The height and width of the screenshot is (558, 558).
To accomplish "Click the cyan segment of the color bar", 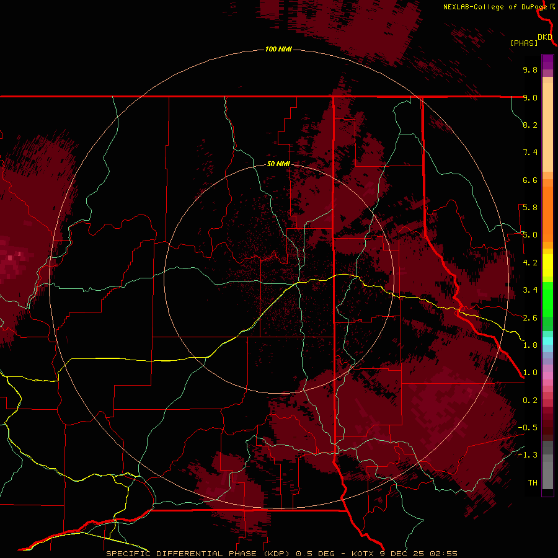I will coord(547,341).
